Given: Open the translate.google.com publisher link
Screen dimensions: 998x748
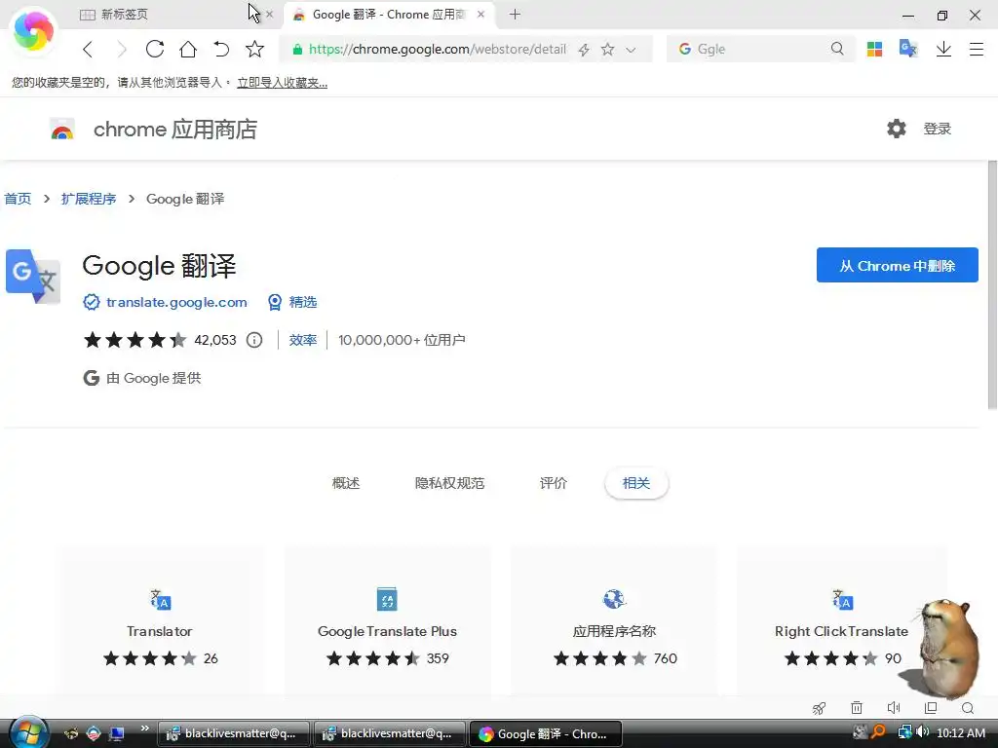Looking at the screenshot, I should [176, 302].
